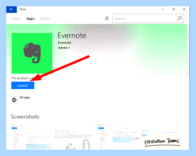Minimize the Store window

tap(163, 9)
